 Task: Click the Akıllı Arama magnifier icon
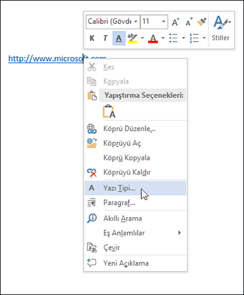(x=91, y=218)
